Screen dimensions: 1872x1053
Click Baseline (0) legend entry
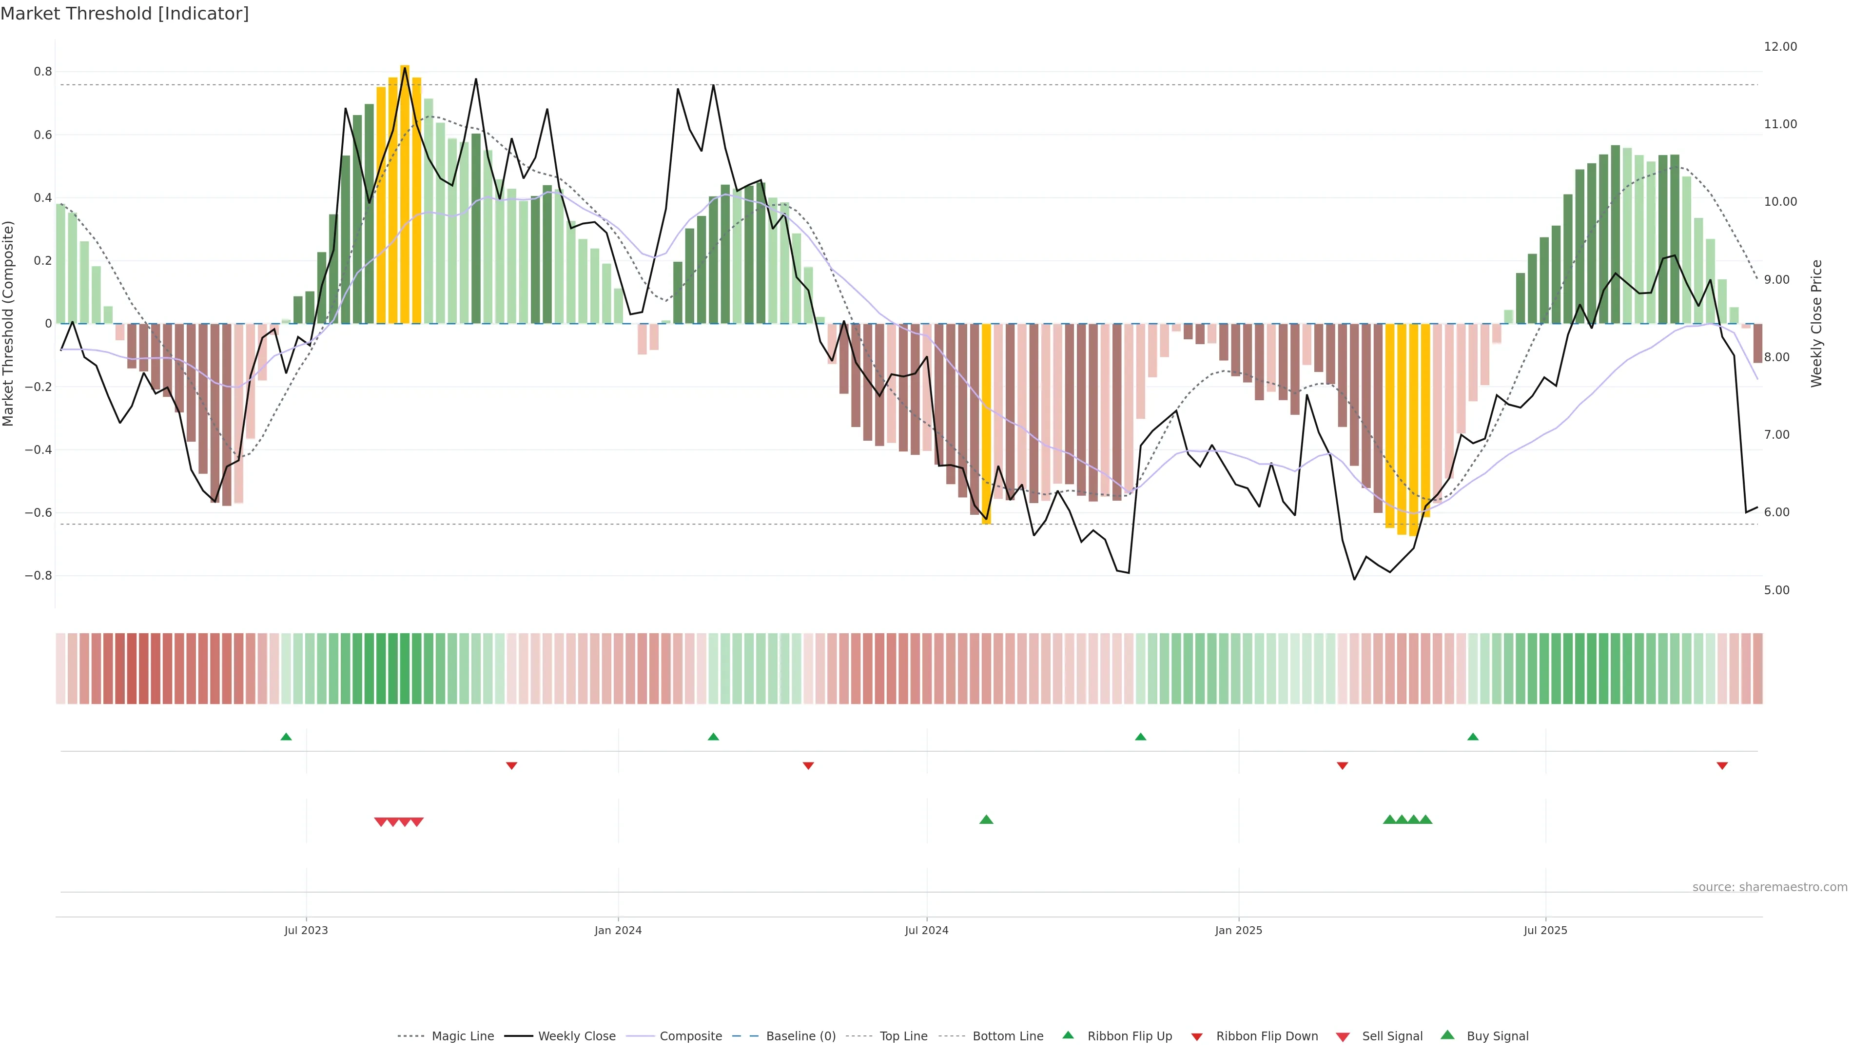[x=801, y=1036]
